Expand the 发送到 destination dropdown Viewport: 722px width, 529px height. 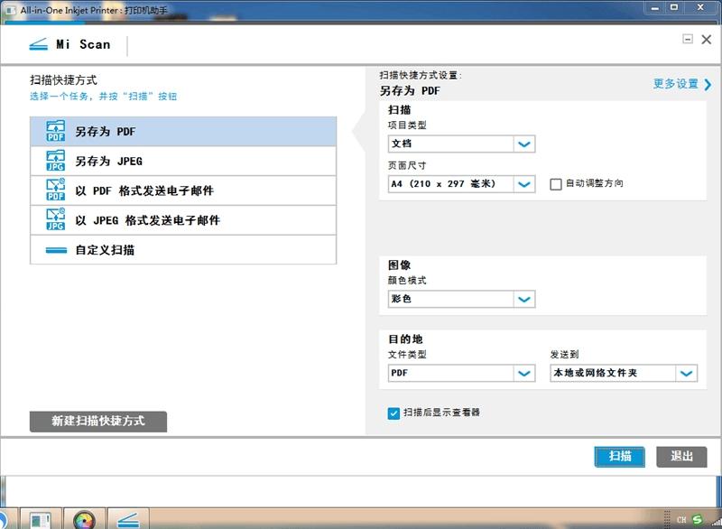tap(689, 373)
